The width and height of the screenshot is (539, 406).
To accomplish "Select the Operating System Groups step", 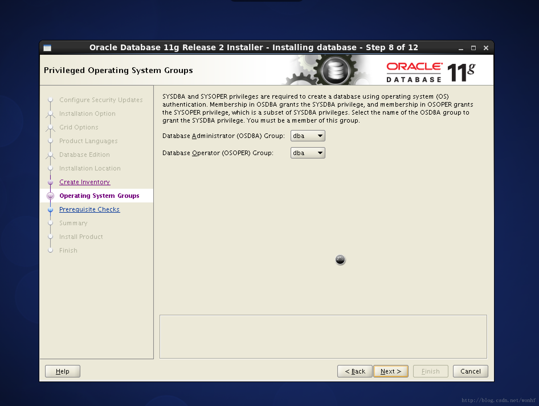I will point(99,196).
